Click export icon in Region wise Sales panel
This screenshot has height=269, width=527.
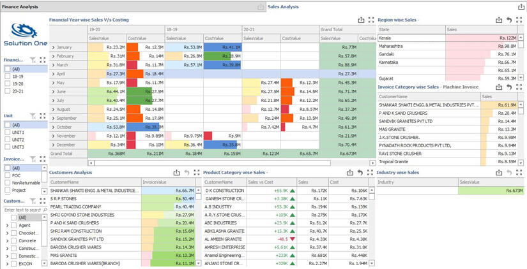pos(499,20)
